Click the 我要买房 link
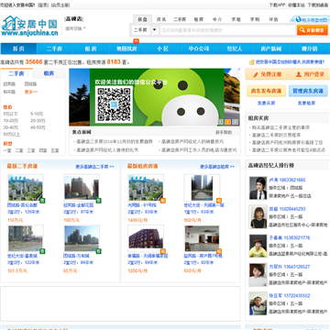The height and width of the screenshot is (330, 330). click(267, 104)
